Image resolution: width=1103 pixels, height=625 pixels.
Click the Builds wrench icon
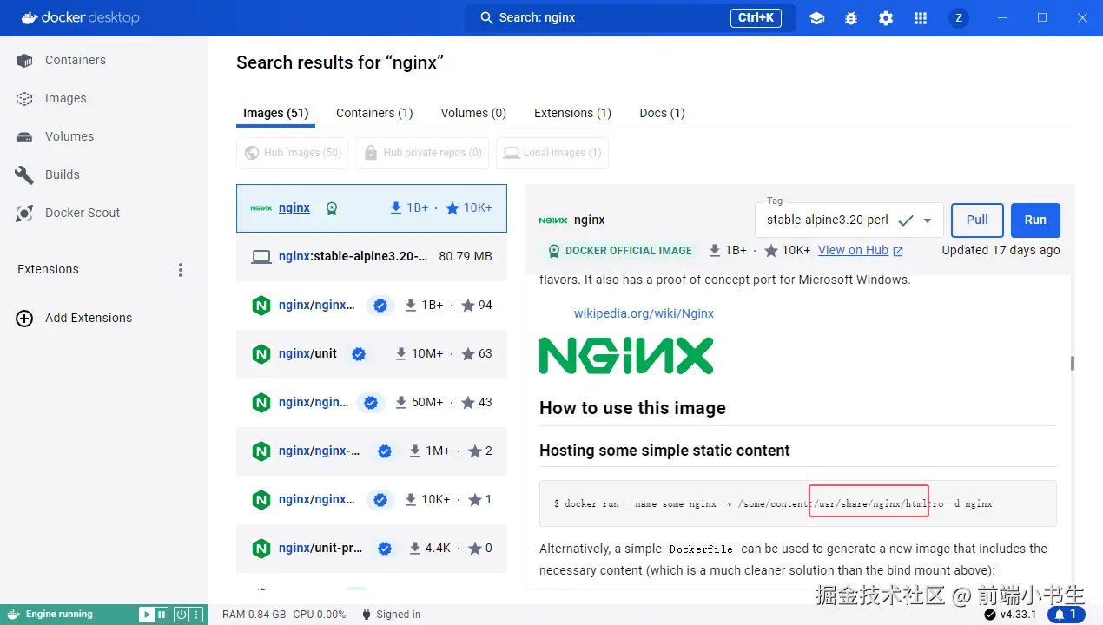click(x=24, y=175)
